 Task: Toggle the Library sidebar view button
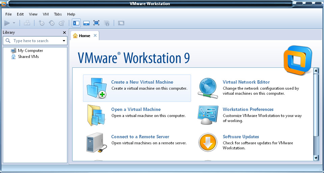(x=76, y=23)
